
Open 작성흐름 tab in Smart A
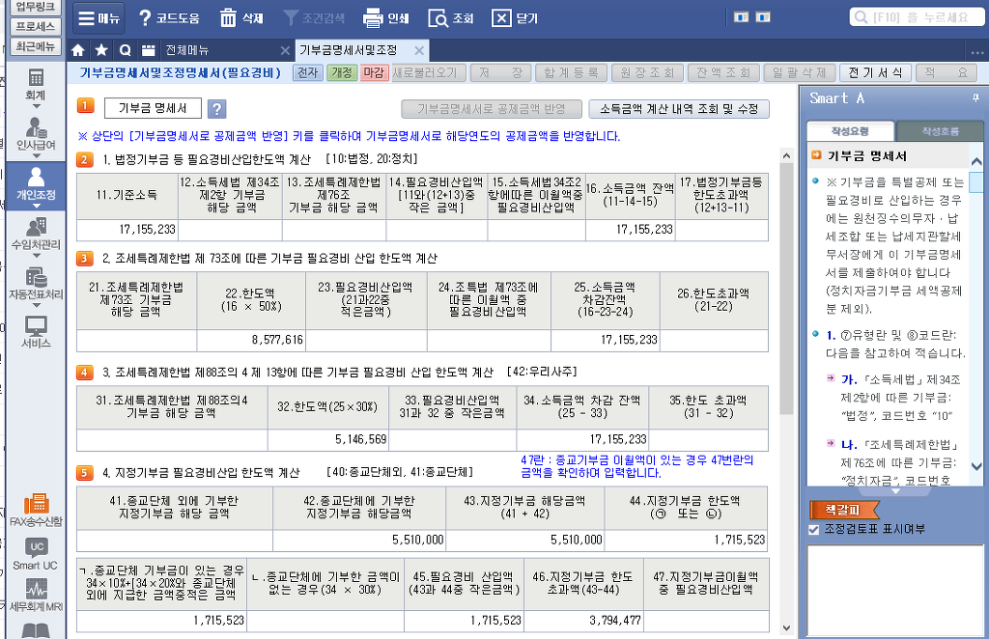coord(940,131)
